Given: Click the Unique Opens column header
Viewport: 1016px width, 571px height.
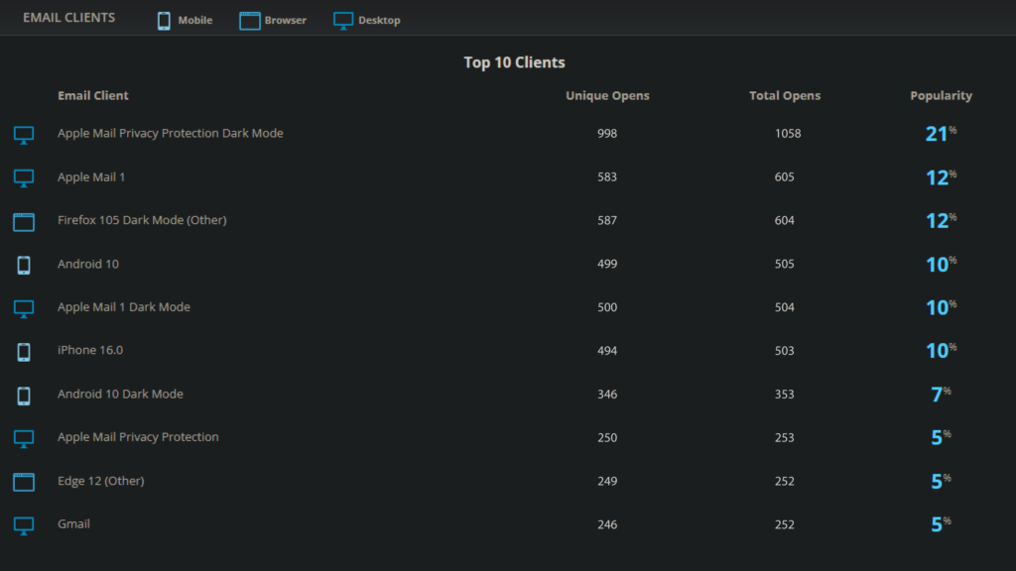Looking at the screenshot, I should click(x=607, y=95).
